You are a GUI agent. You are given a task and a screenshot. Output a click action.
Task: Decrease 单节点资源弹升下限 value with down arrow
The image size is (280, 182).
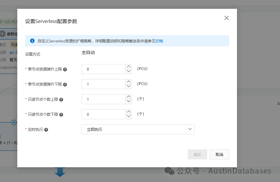tap(129, 86)
